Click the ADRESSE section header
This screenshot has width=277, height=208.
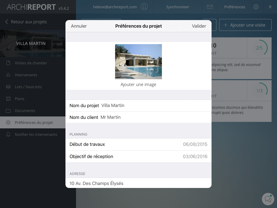pos(77,174)
